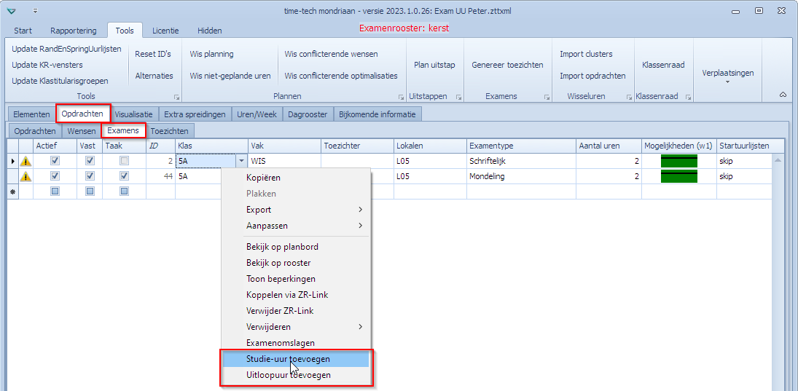Choose Studie-uur toevoegen in context menu
This screenshot has width=798, height=391.
tap(296, 359)
